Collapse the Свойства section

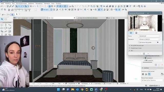click(142, 68)
